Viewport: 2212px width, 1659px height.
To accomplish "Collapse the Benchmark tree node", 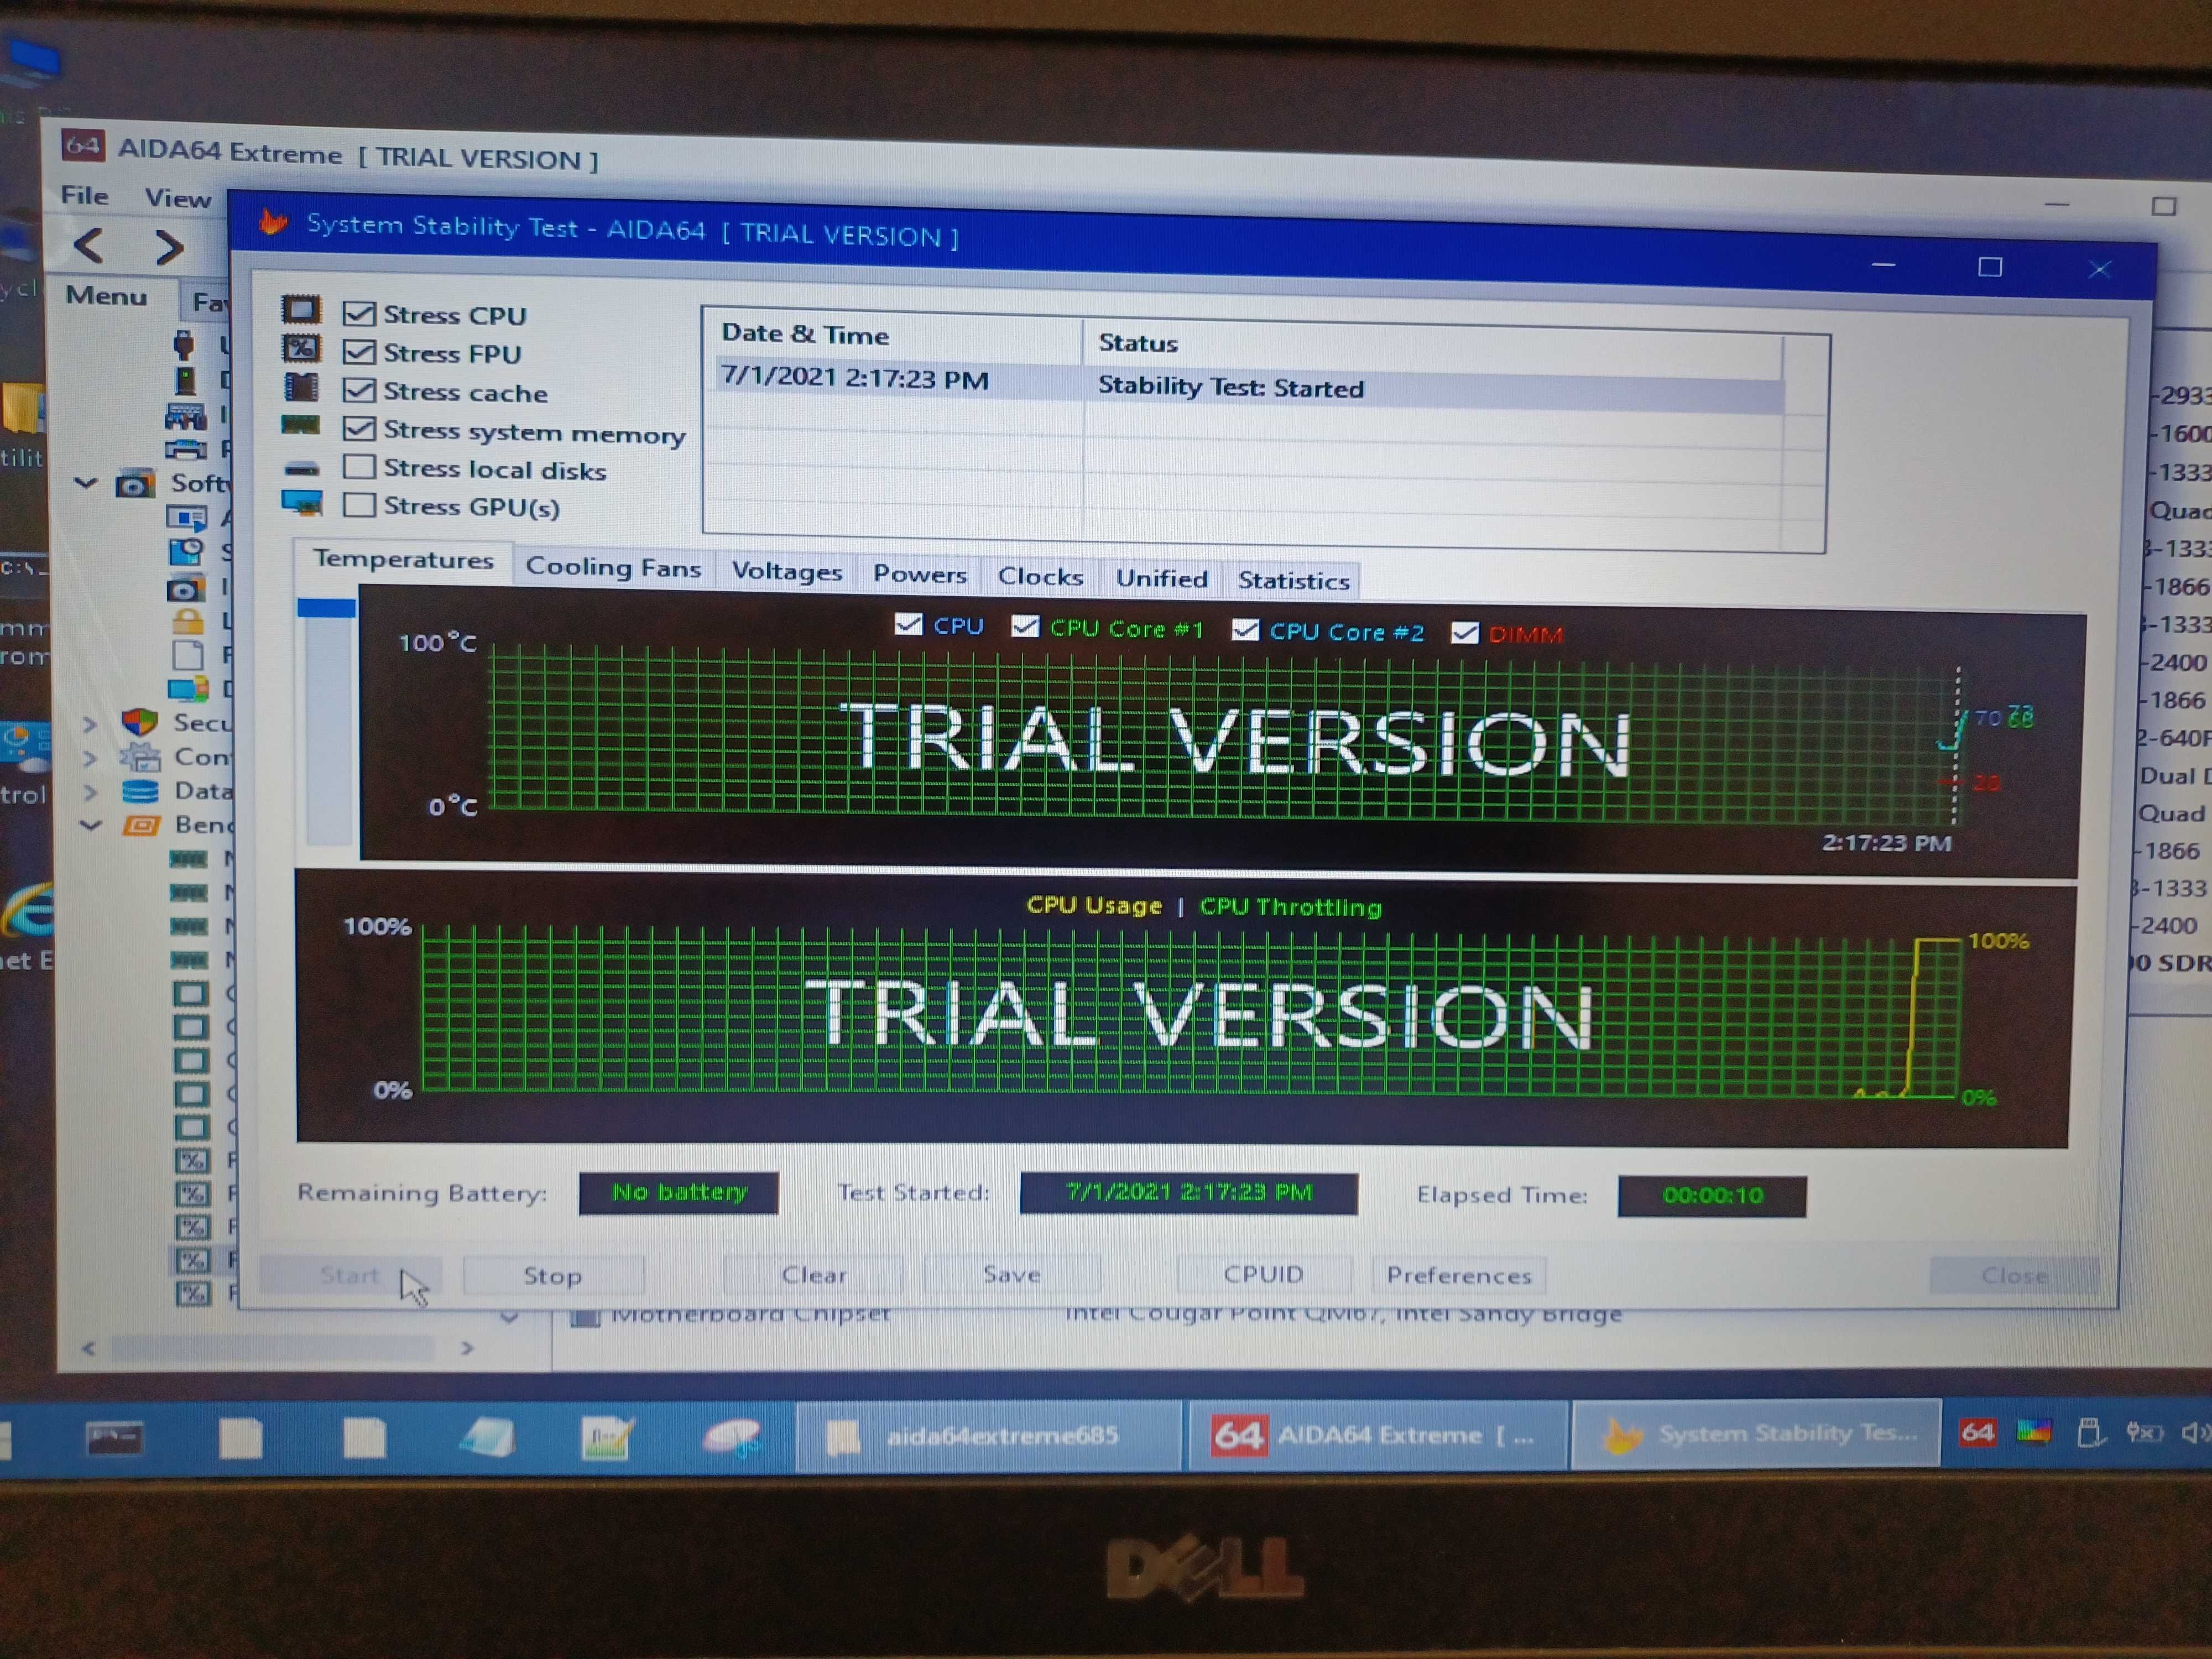I will point(90,825).
